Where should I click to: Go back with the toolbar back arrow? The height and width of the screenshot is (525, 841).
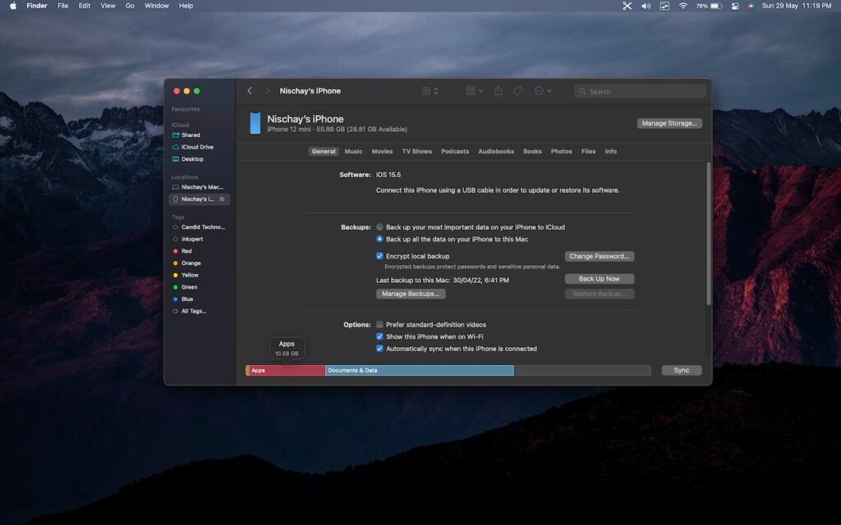pyautogui.click(x=250, y=91)
